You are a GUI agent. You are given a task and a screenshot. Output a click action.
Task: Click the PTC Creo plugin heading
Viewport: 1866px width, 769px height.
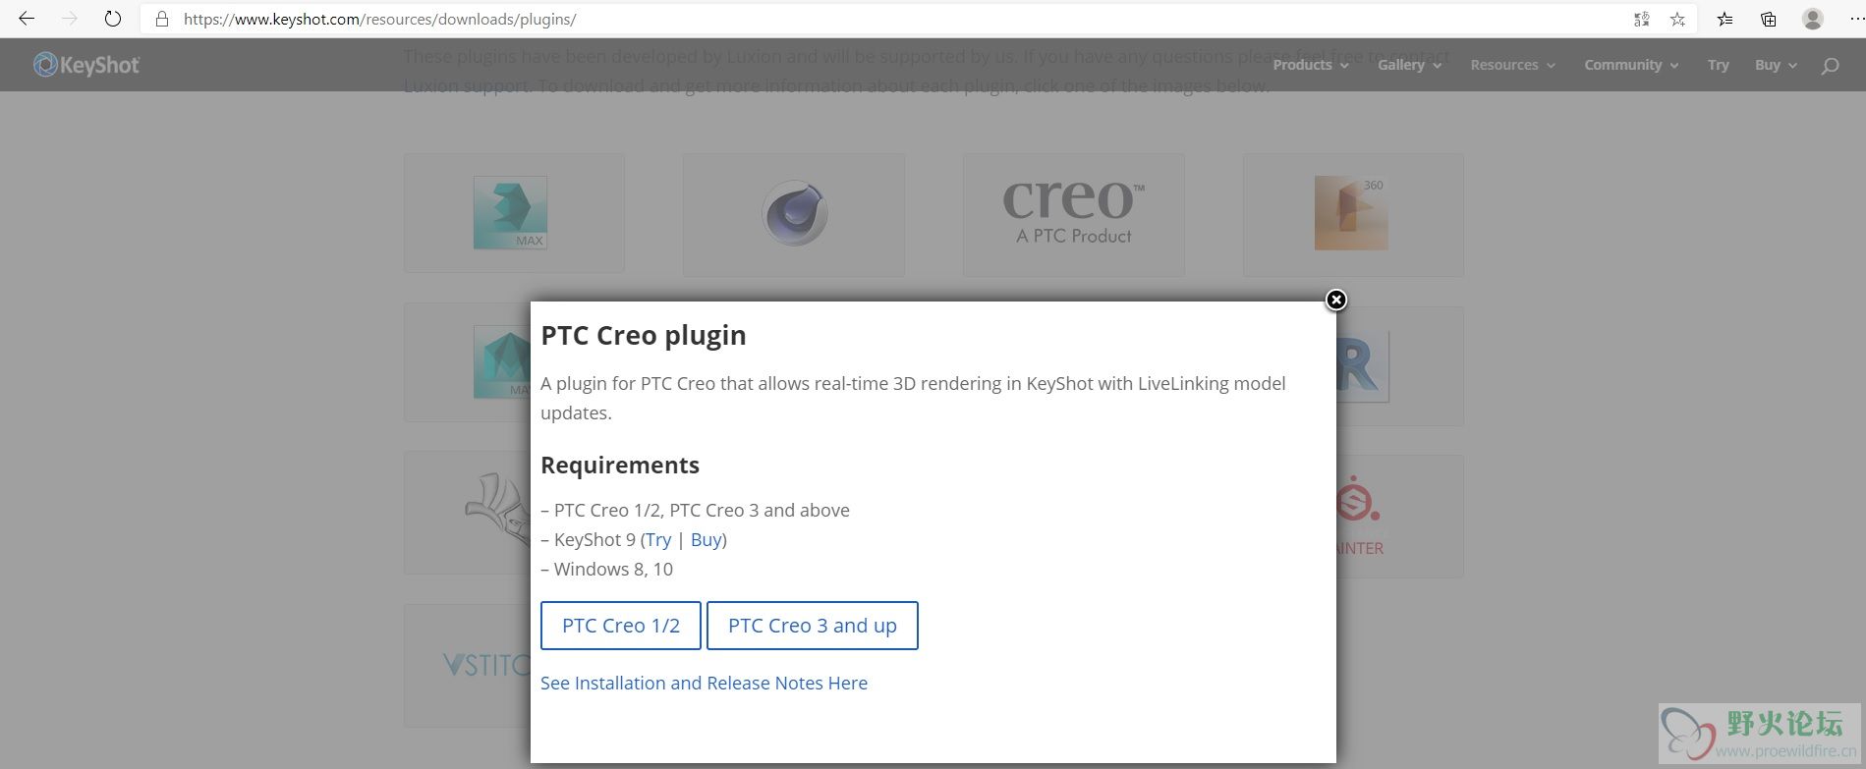coord(644,335)
